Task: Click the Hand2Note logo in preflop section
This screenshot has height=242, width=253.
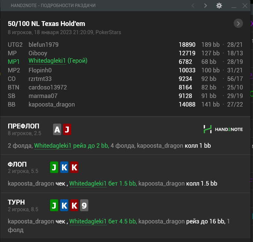Action: (223, 129)
